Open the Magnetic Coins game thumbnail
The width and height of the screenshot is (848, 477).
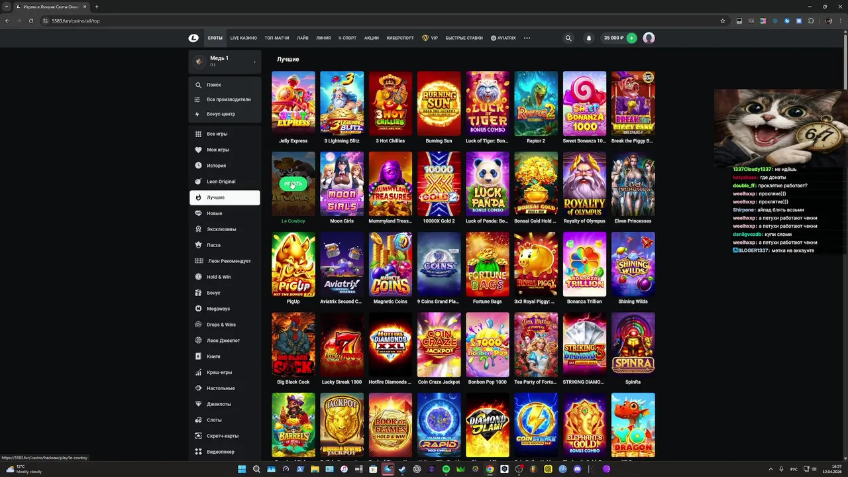pyautogui.click(x=390, y=264)
